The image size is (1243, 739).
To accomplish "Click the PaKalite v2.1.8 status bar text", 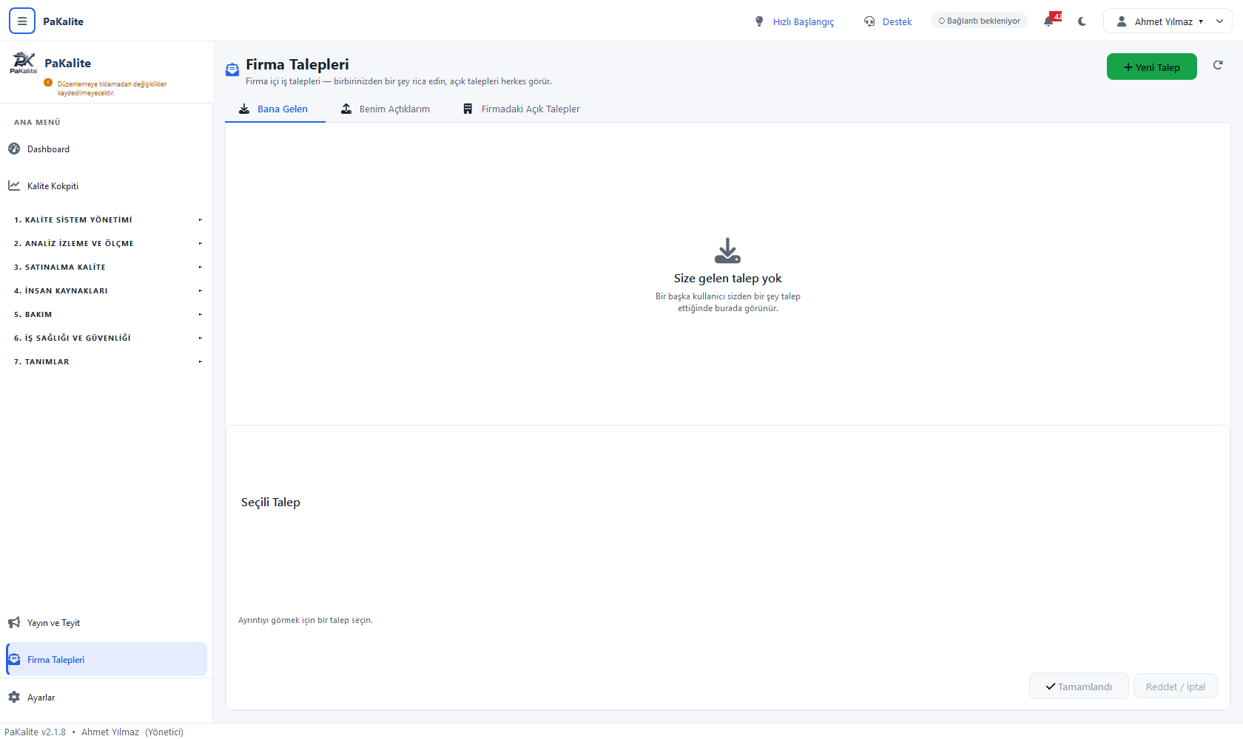I will pos(35,732).
